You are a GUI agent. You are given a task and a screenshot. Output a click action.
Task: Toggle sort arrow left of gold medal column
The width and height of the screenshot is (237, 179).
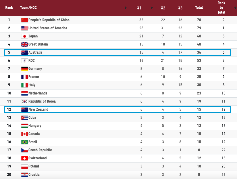coord(126,8)
